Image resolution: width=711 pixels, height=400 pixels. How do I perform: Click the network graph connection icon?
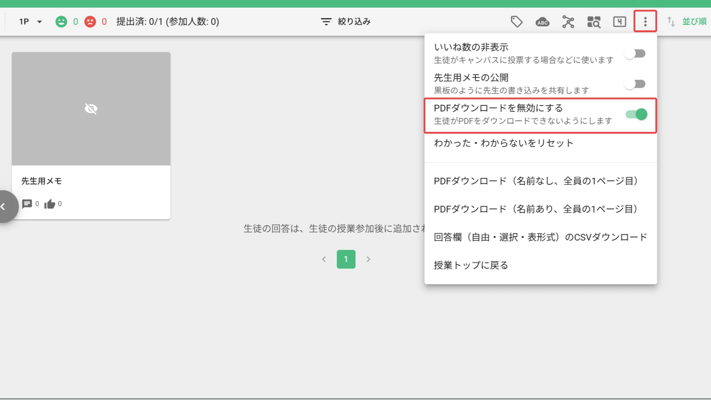point(568,22)
